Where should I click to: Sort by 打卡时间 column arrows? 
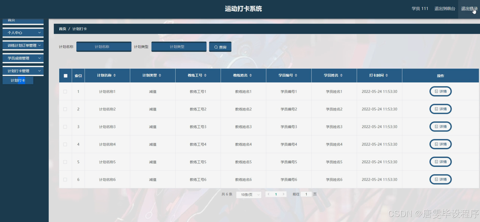click(x=387, y=75)
